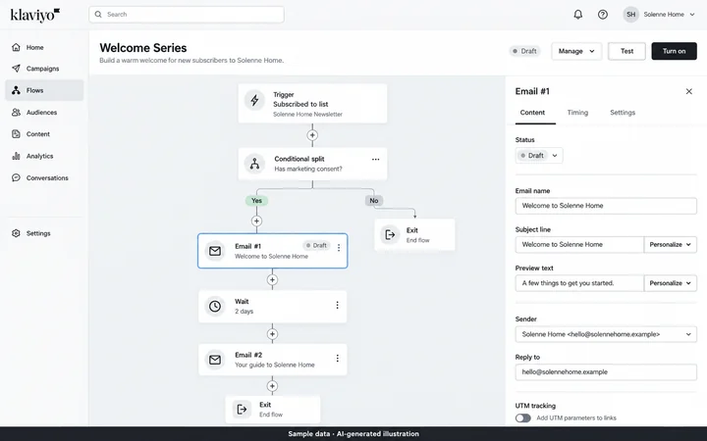Click the Email #1 envelope icon
Image resolution: width=707 pixels, height=441 pixels.
pyautogui.click(x=215, y=251)
